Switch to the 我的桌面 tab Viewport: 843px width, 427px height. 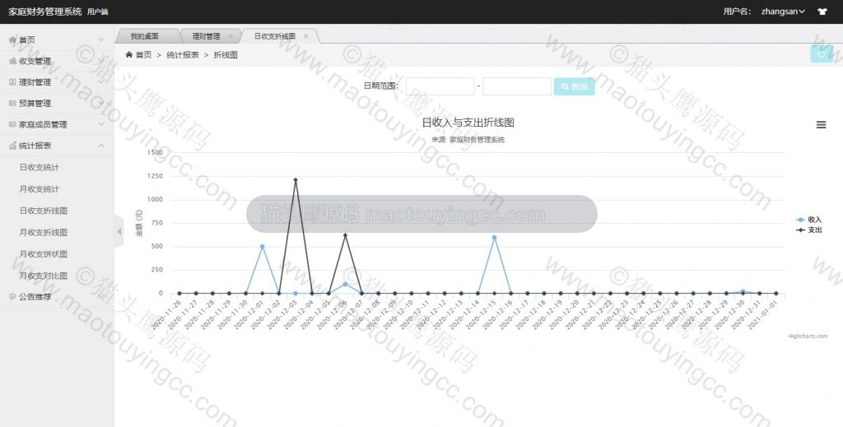coord(145,36)
